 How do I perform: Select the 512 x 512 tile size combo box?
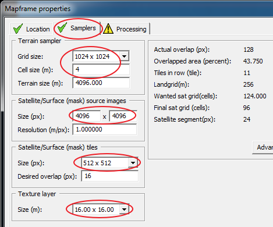point(109,163)
